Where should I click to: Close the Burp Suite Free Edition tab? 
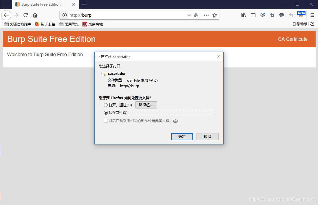(74, 4)
